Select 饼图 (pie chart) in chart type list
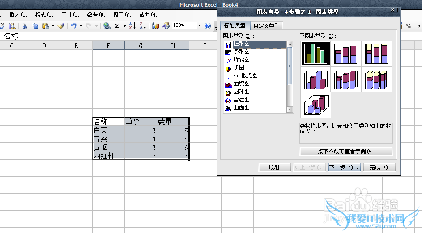The image size is (422, 233). tap(239, 67)
